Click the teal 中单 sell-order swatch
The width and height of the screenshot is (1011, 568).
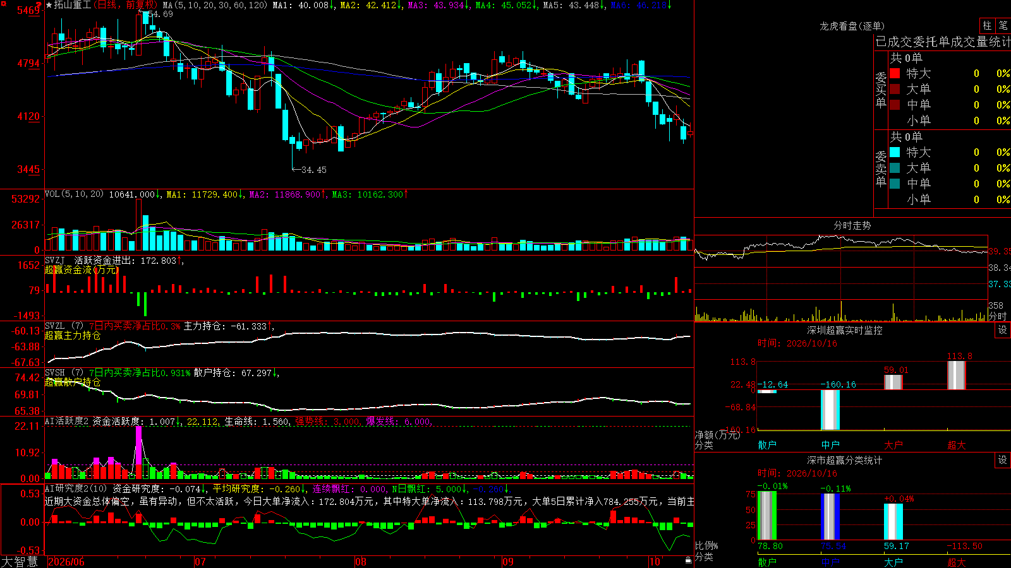895,184
